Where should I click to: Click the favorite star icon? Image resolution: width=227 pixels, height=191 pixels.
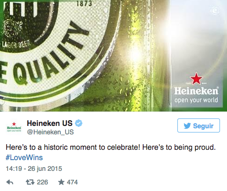61,182
